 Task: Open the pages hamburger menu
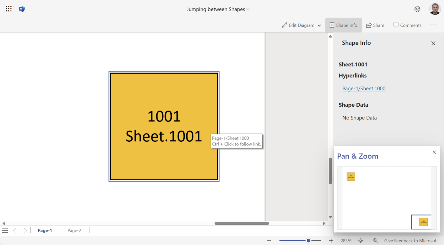5,230
